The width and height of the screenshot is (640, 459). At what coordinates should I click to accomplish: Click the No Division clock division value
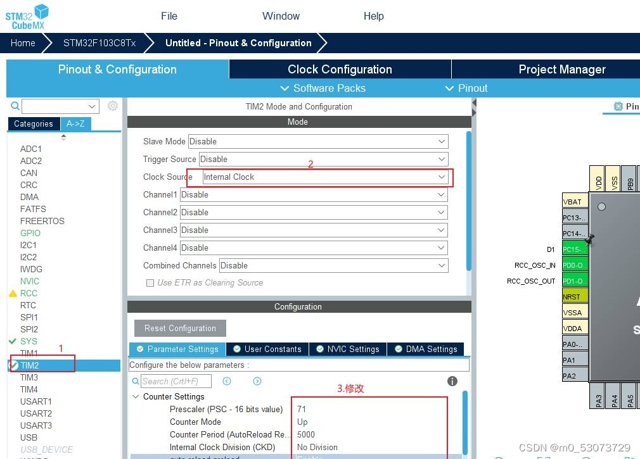[317, 447]
